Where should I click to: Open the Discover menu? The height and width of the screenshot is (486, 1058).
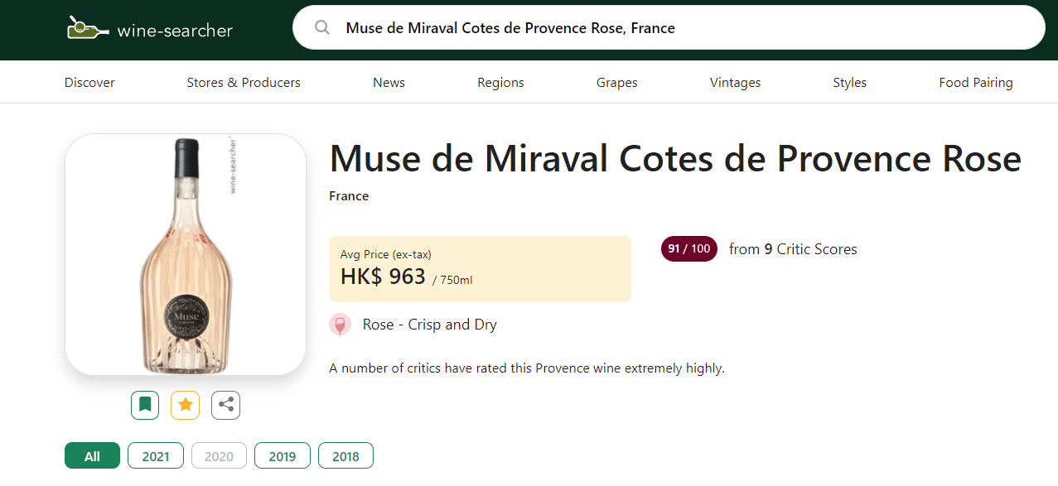pyautogui.click(x=89, y=83)
